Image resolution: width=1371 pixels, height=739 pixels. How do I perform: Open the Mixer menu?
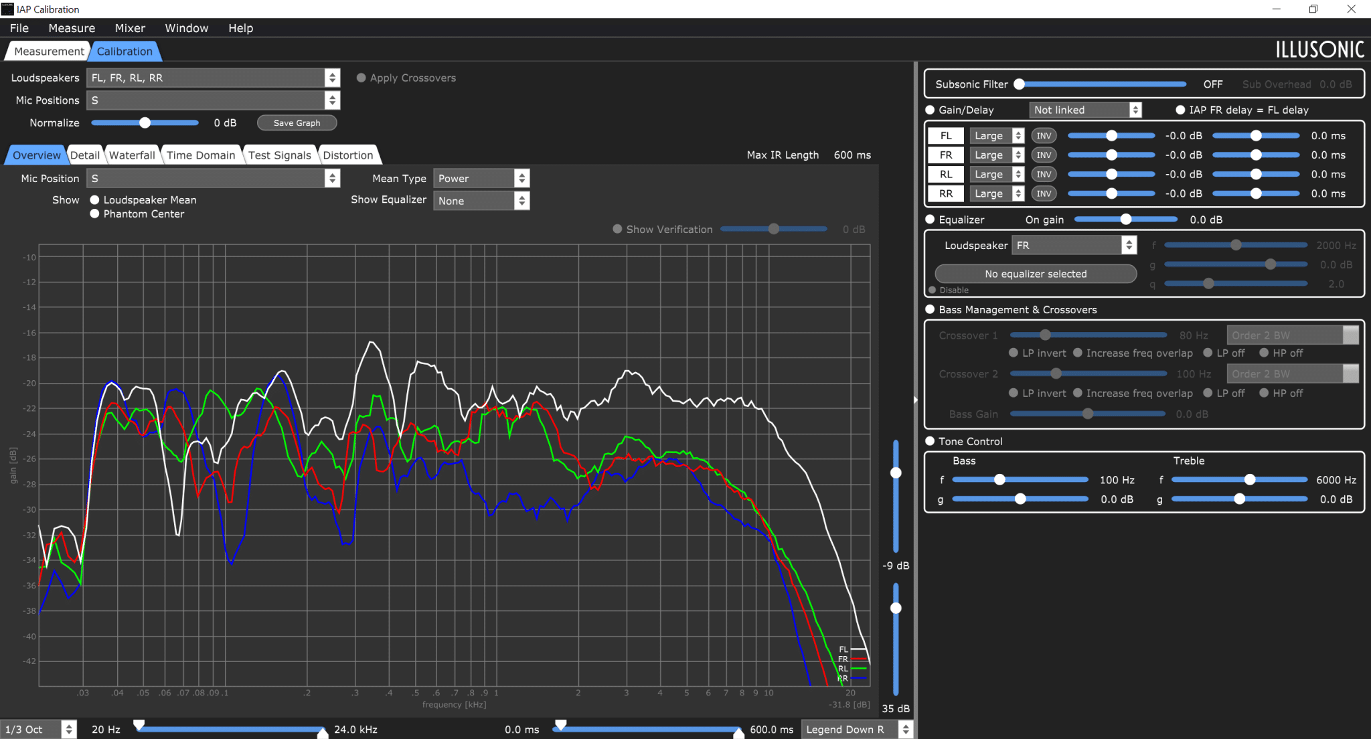point(130,28)
